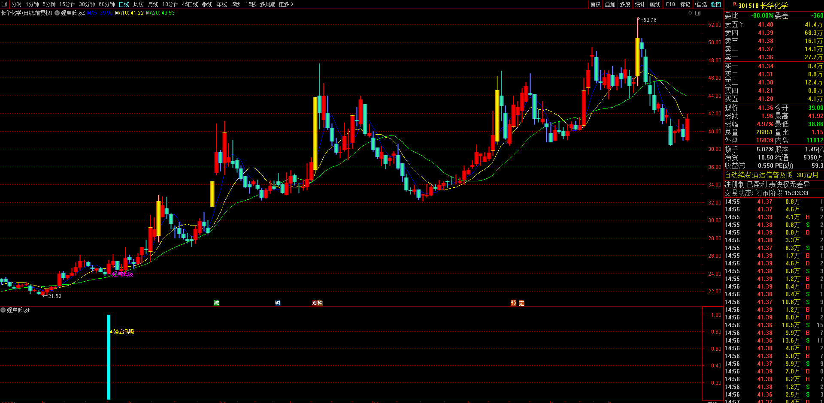Click the 叠加 overlay button
Screen dimensions: 824x403
point(610,4)
